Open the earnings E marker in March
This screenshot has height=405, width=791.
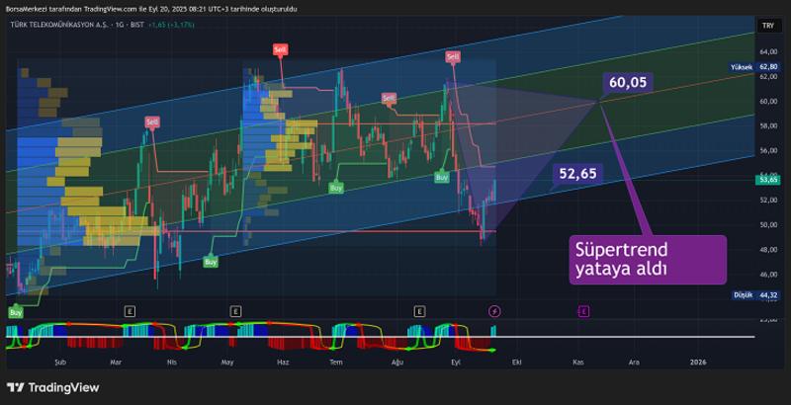click(131, 312)
